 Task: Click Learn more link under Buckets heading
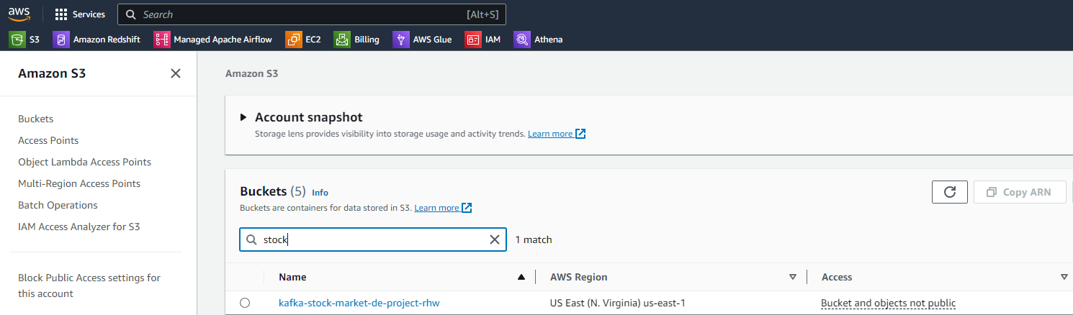(x=436, y=208)
